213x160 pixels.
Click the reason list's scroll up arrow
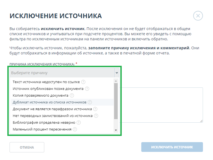click(x=116, y=81)
